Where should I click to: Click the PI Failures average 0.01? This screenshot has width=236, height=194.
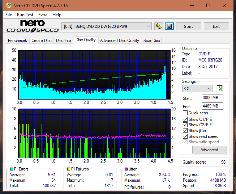pos(109,175)
